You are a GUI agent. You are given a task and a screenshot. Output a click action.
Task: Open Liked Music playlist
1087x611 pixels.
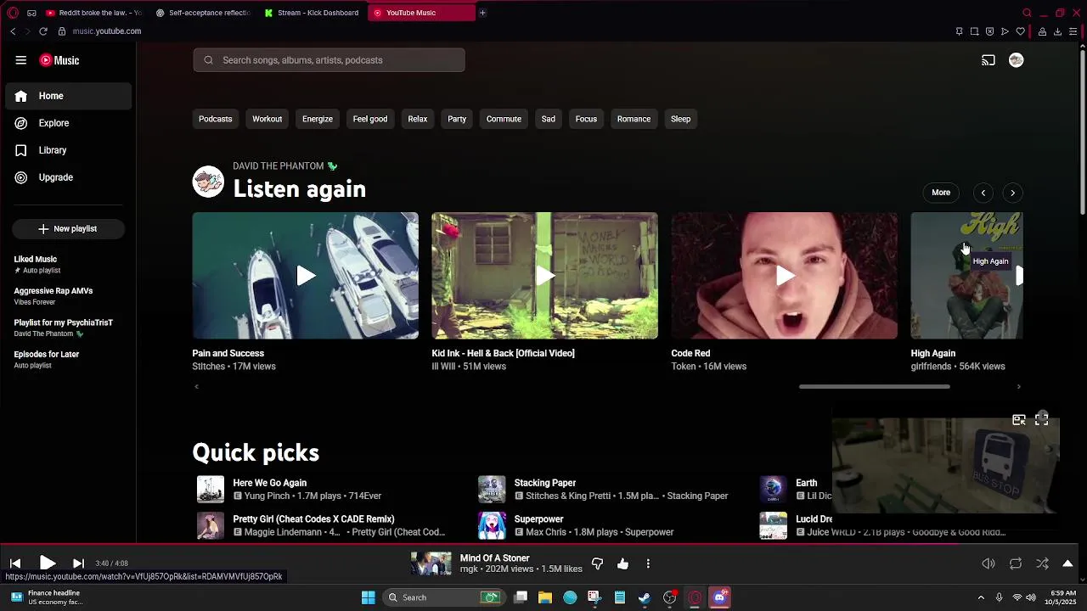[69, 264]
